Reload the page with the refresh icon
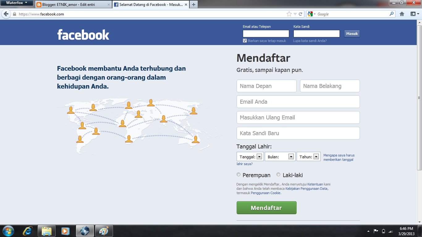This screenshot has width=422, height=237. point(300,14)
